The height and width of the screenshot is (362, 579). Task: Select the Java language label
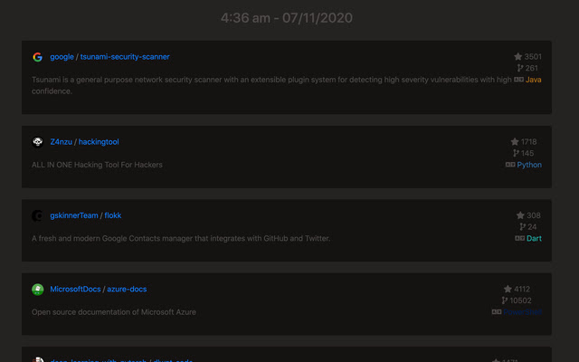click(x=533, y=80)
